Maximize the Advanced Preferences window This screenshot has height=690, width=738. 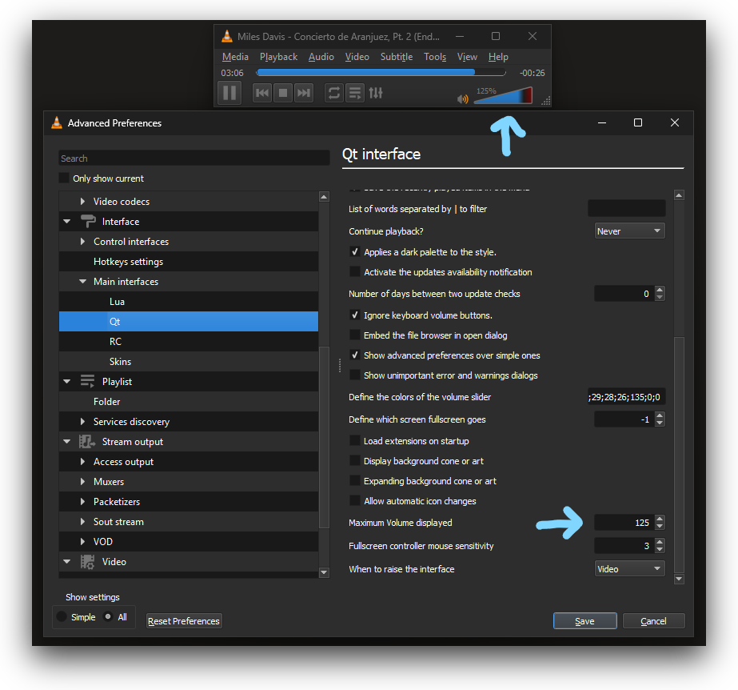638,122
